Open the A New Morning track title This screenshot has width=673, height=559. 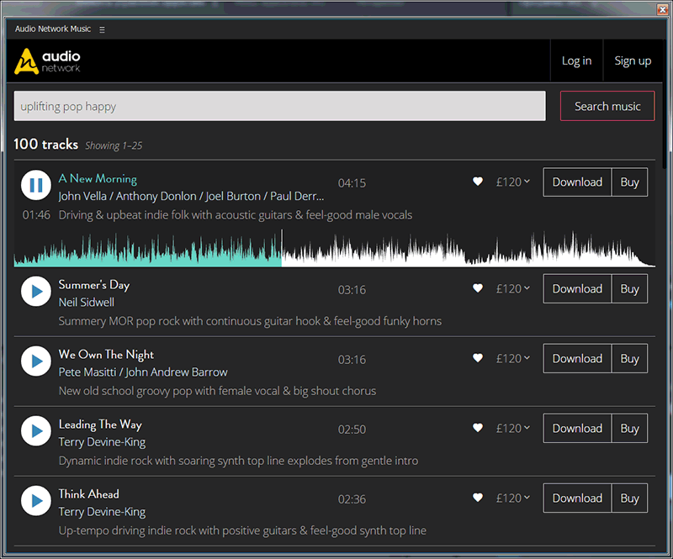tap(98, 178)
